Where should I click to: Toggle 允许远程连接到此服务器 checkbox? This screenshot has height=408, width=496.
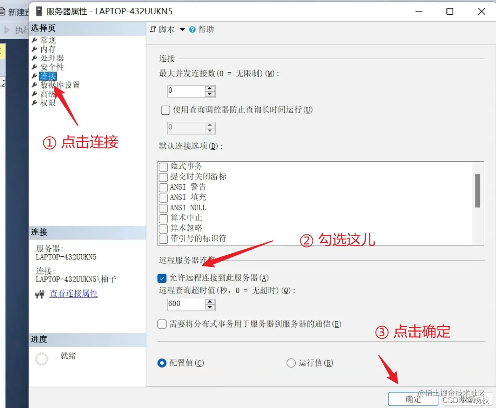click(162, 278)
